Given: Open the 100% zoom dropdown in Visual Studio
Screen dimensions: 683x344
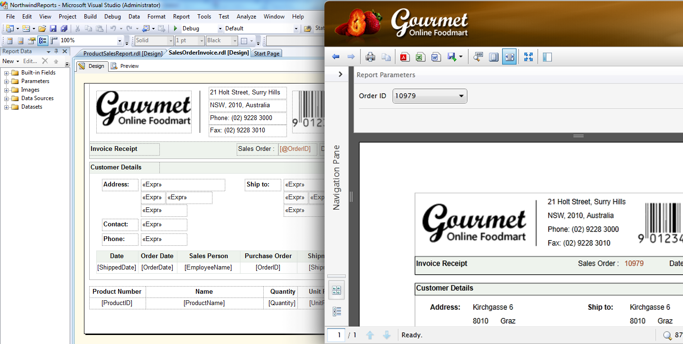Looking at the screenshot, I should 120,41.
